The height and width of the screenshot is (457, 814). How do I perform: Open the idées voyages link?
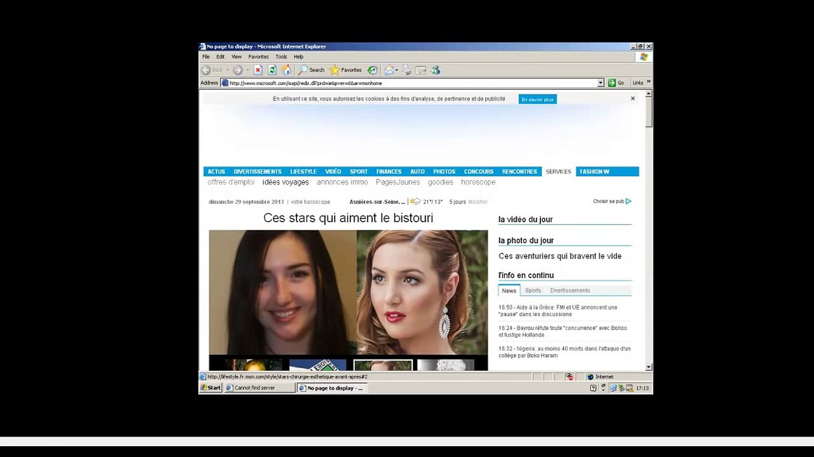point(286,182)
